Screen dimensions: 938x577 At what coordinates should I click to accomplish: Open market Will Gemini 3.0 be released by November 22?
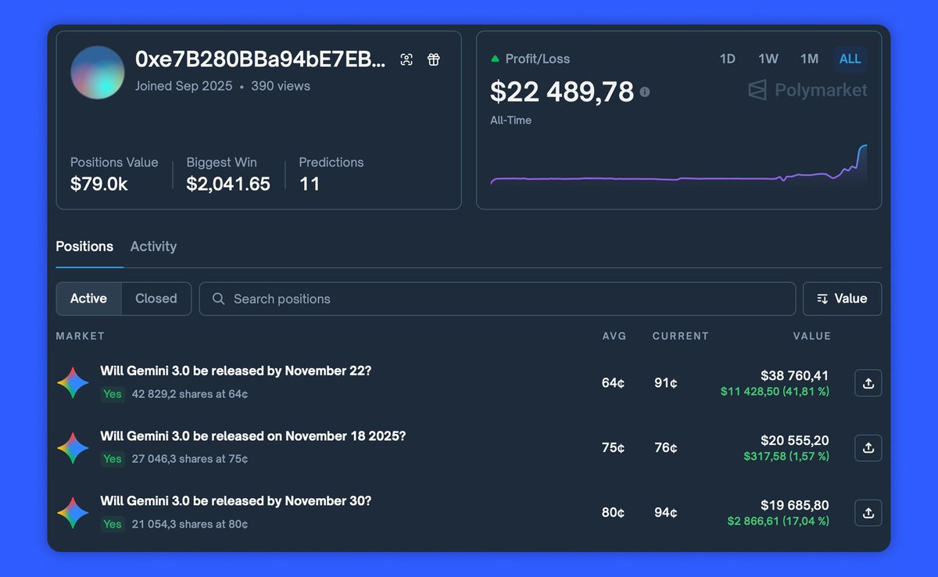tap(236, 371)
